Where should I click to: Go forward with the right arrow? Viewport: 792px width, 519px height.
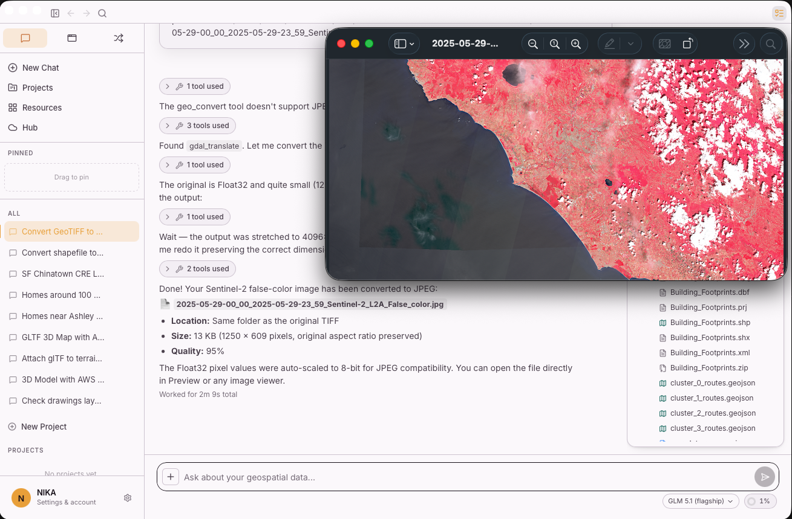coord(87,13)
